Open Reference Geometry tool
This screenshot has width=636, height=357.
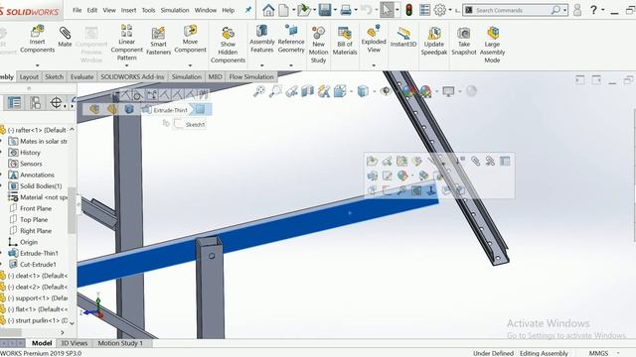coord(291,39)
